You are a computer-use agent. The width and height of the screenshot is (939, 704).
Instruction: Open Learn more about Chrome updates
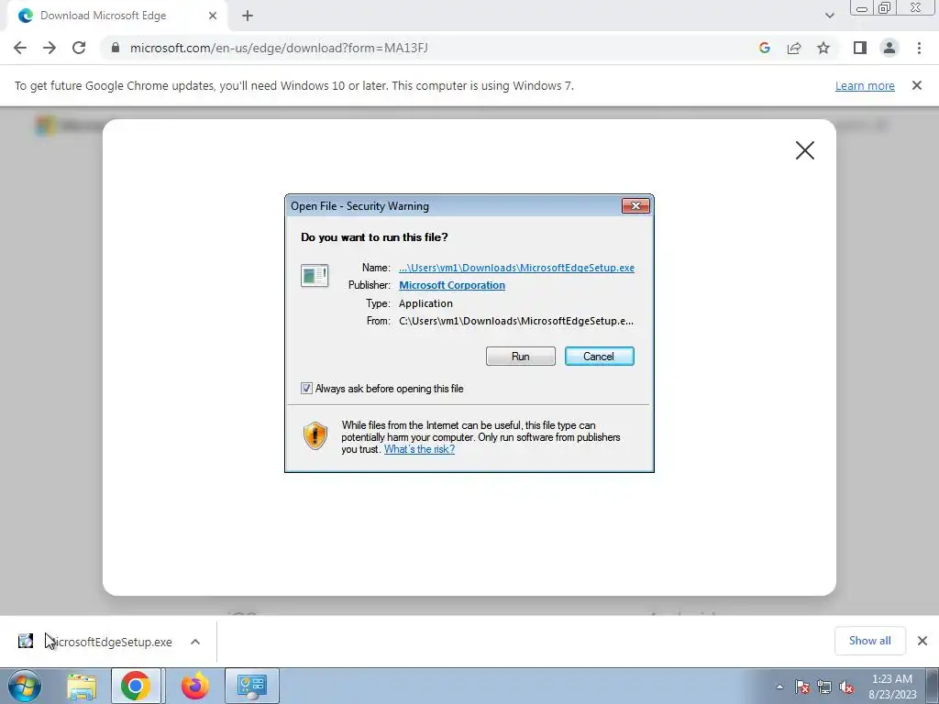[x=865, y=85]
